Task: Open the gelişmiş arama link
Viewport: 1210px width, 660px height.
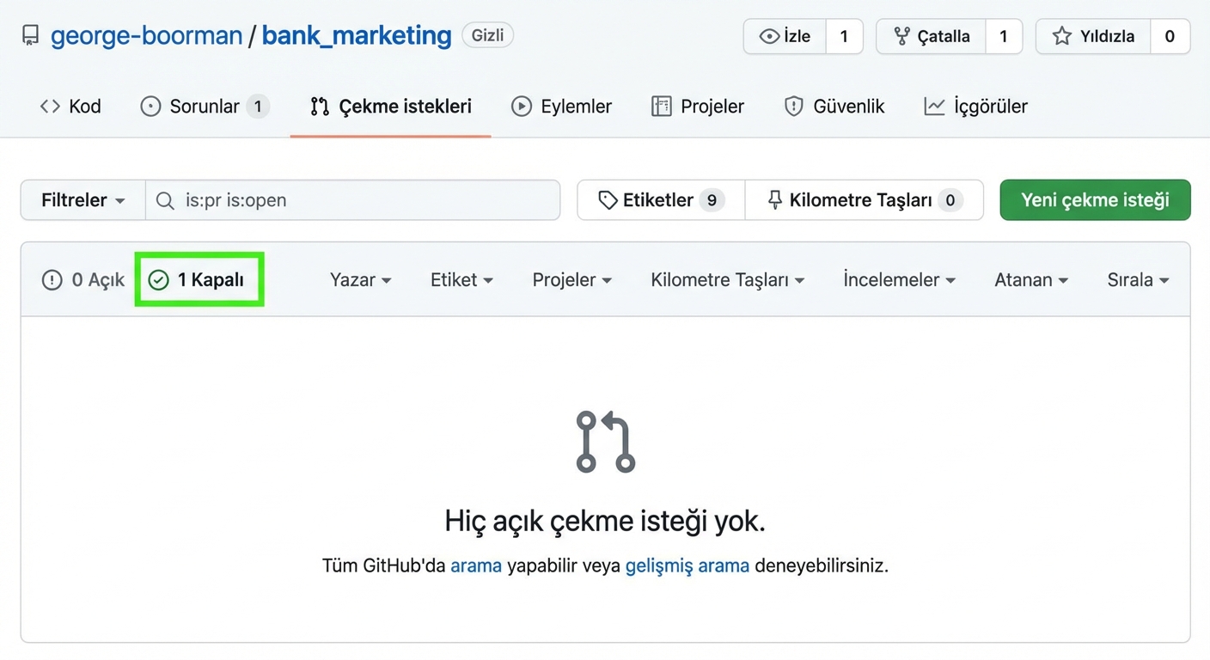Action: pos(687,565)
